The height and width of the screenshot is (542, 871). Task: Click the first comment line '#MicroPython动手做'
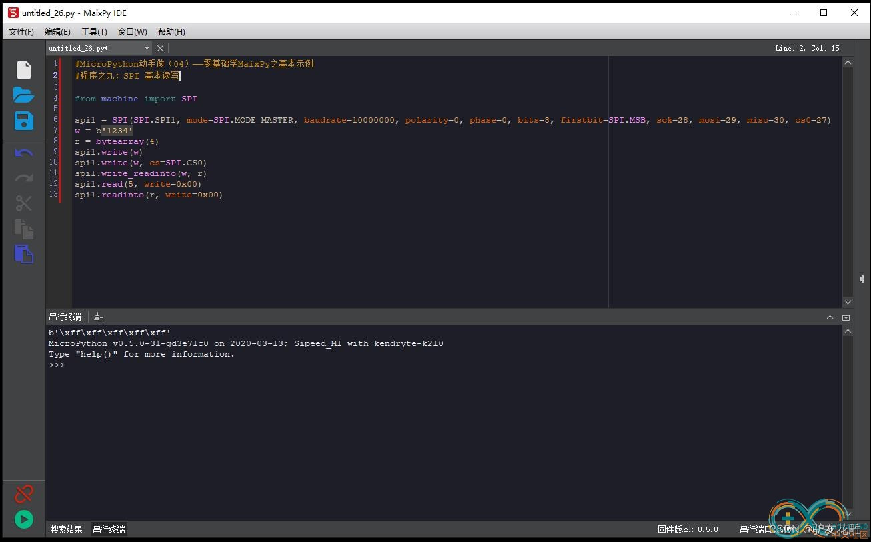(x=194, y=64)
